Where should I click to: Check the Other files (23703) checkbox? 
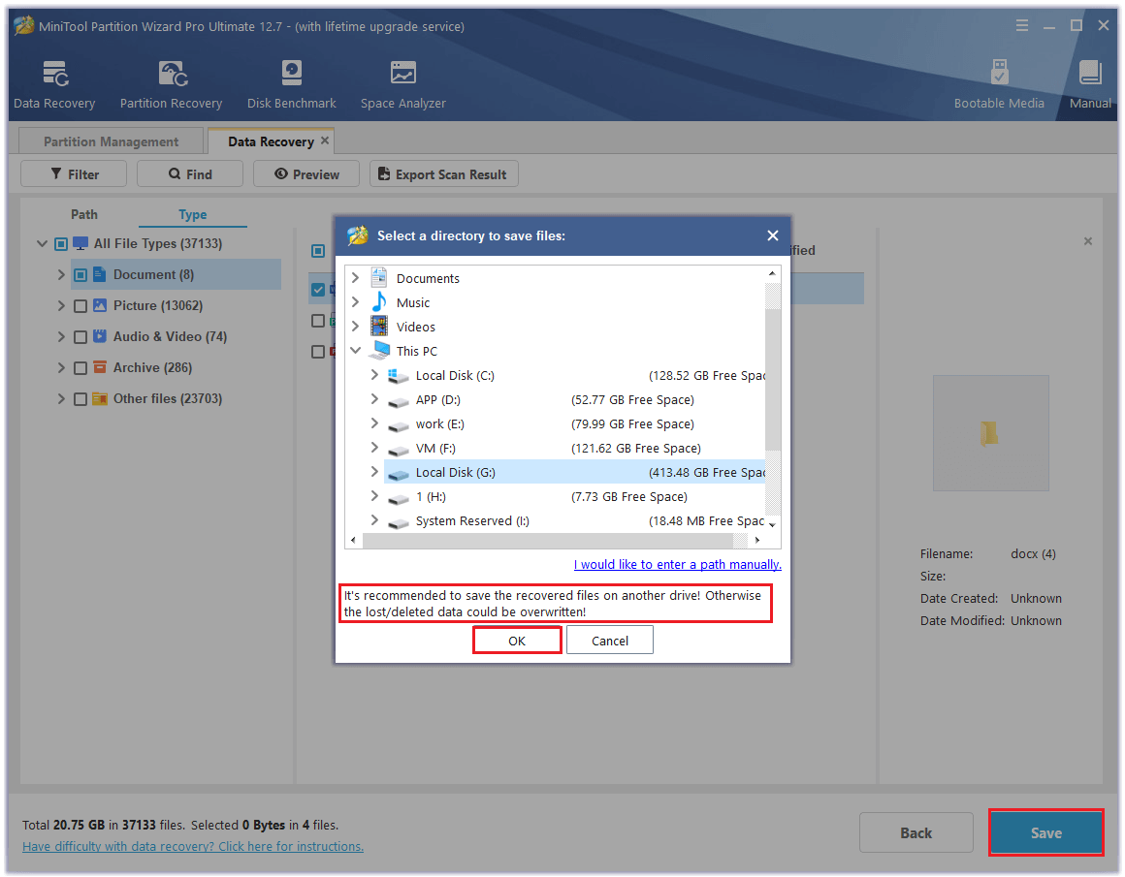[80, 398]
